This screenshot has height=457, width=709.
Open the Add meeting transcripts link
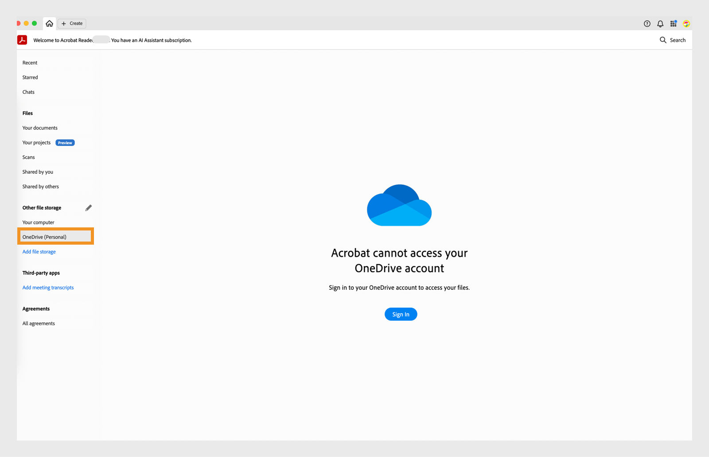[x=48, y=287]
